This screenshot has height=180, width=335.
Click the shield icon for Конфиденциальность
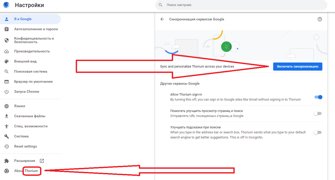(x=7, y=40)
